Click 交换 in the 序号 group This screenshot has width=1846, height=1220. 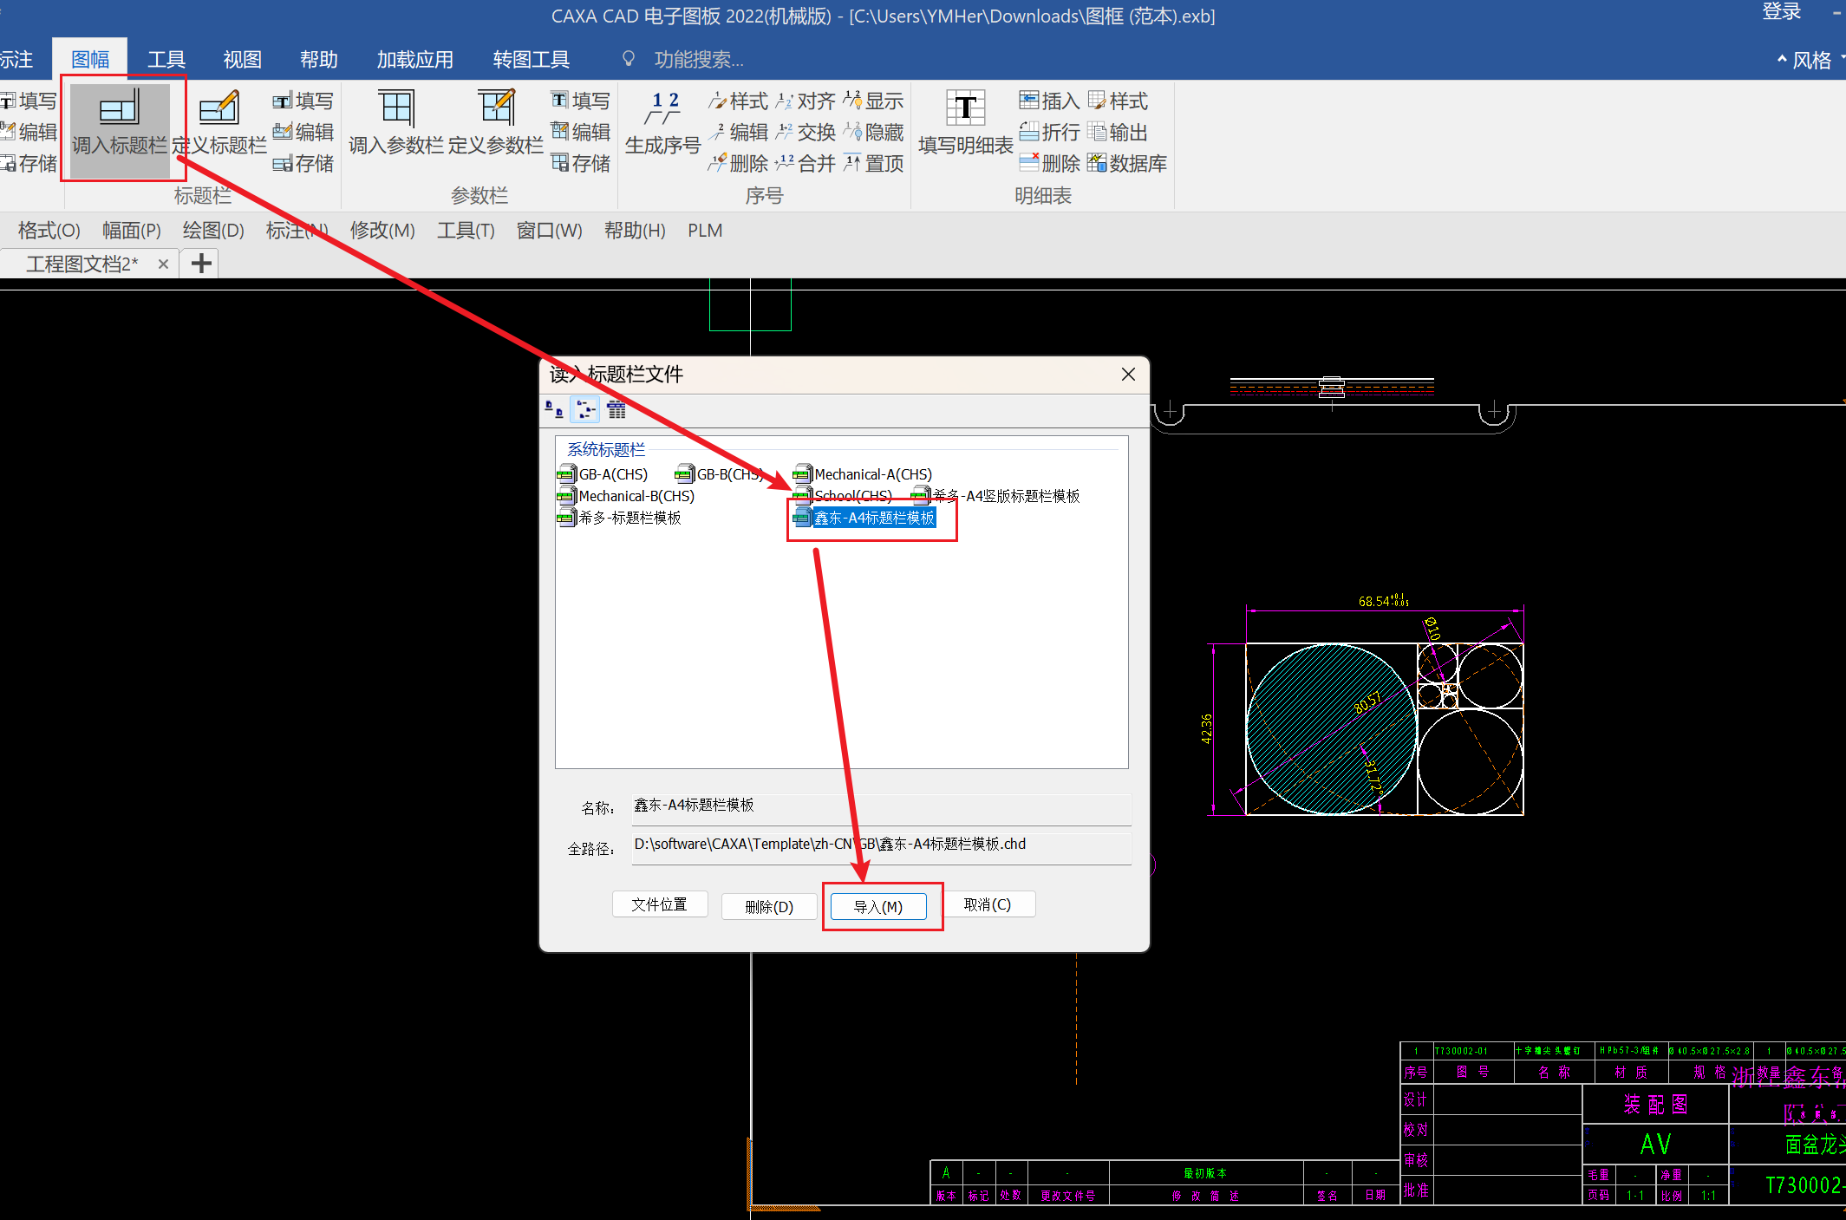(x=806, y=132)
